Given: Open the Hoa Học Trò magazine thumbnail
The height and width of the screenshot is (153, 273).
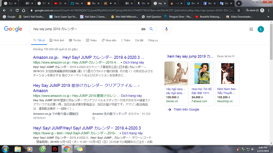Looking at the screenshot, I should coord(202,73).
